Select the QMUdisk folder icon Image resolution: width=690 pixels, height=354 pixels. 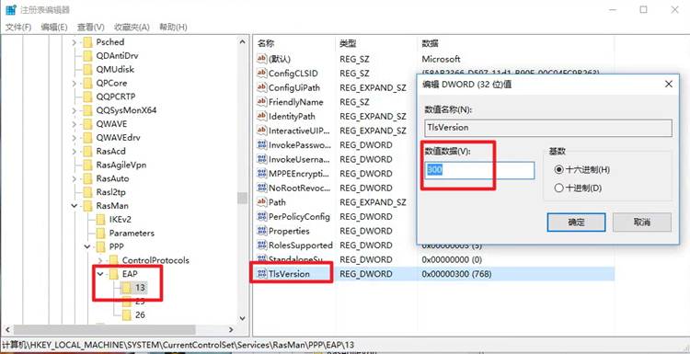tap(87, 69)
